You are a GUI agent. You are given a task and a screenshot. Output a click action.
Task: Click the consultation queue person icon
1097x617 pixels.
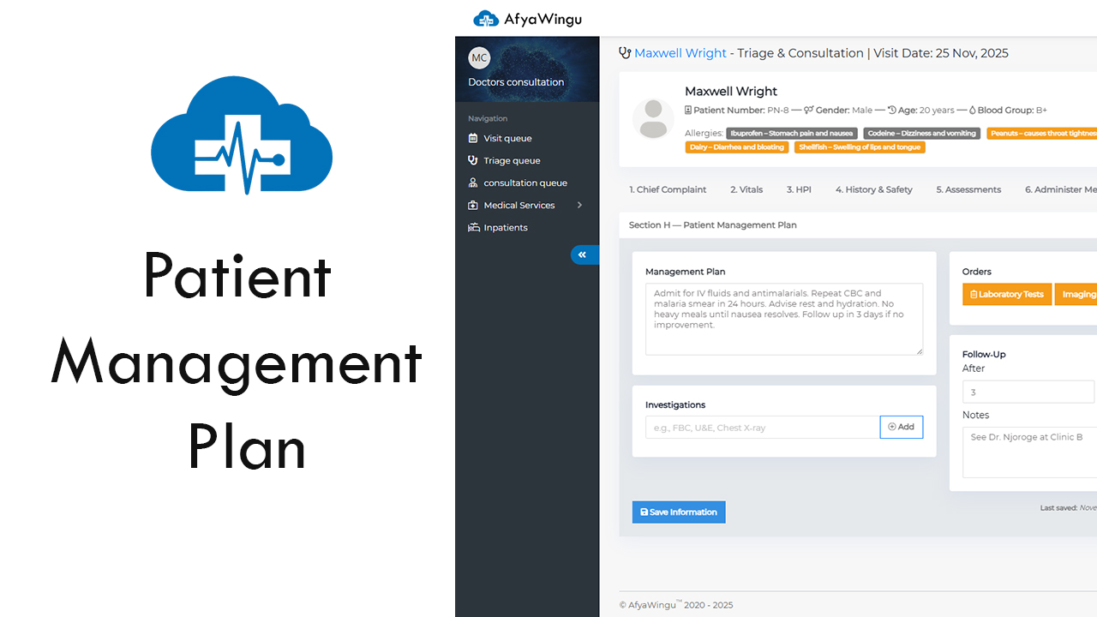tap(473, 183)
